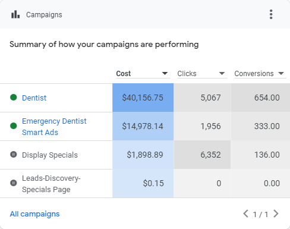
Task: Click the $40,156.75 cost cell
Action: (143, 98)
